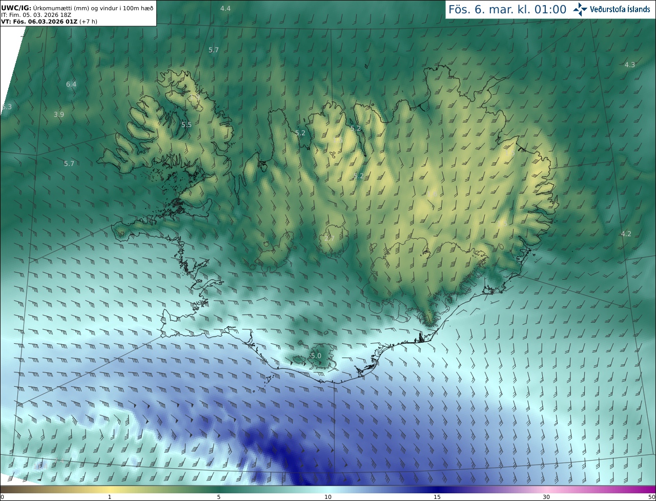
Task: Select the 3.9 value on the map
Action: [59, 114]
